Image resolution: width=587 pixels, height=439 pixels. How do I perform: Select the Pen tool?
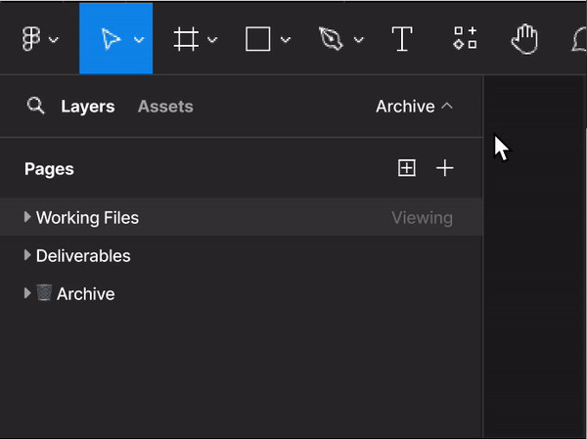[x=331, y=38]
